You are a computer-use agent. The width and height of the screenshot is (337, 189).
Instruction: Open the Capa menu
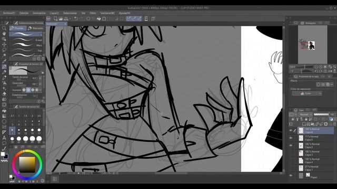tap(54, 13)
